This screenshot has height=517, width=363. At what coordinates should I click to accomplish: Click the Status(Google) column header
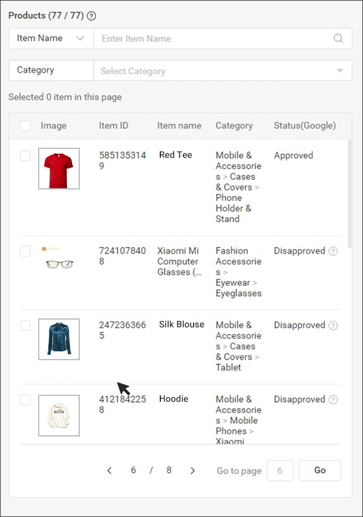[x=305, y=126]
